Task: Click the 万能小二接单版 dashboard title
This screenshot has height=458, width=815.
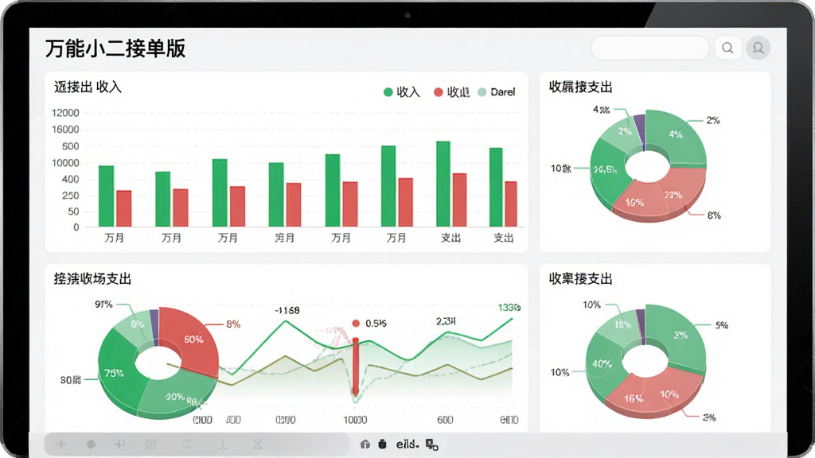Action: (115, 49)
